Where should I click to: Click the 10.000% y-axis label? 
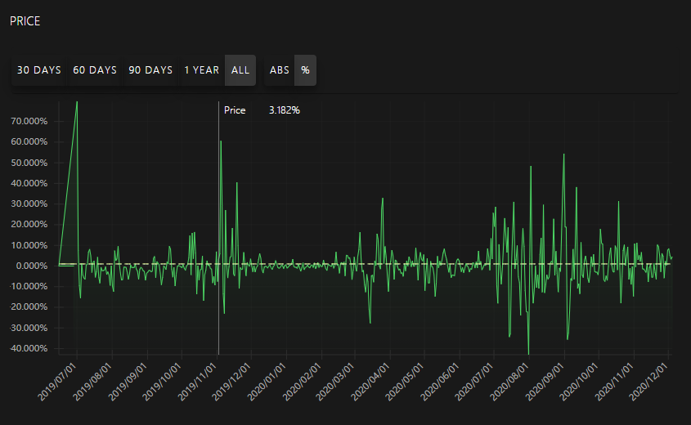29,245
